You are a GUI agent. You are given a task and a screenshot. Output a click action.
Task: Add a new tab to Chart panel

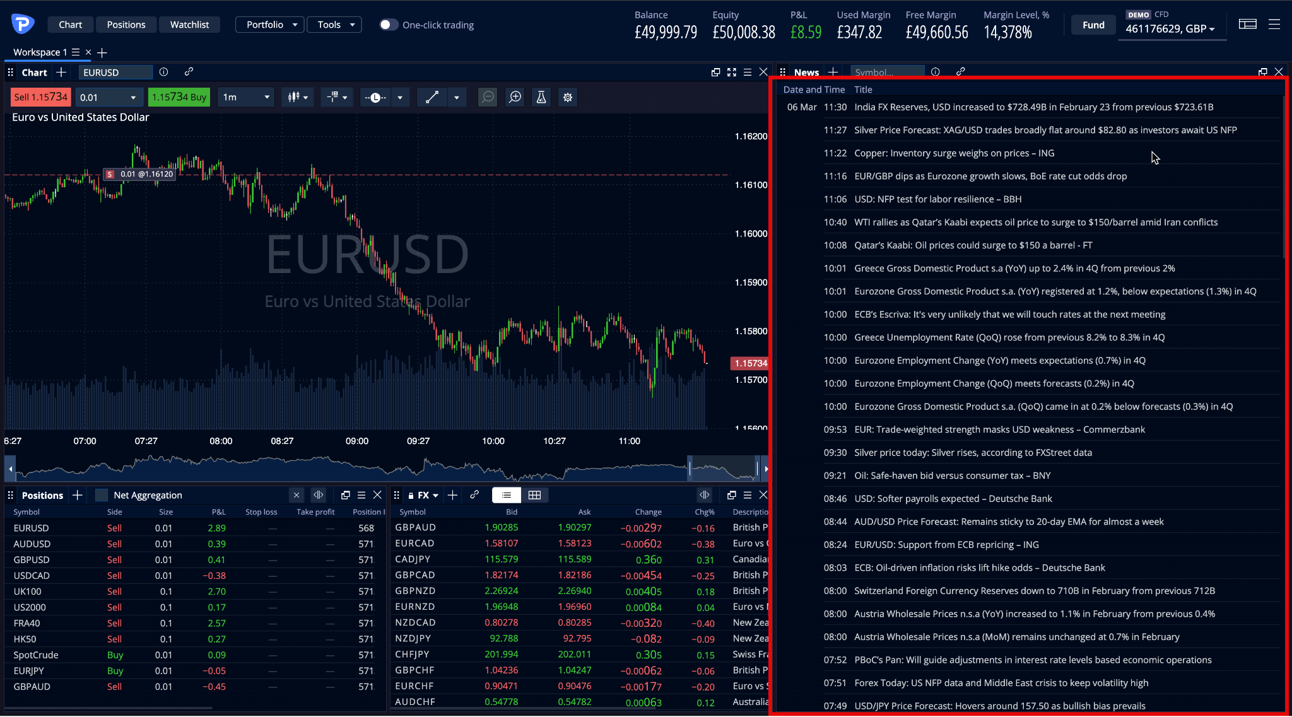click(61, 72)
